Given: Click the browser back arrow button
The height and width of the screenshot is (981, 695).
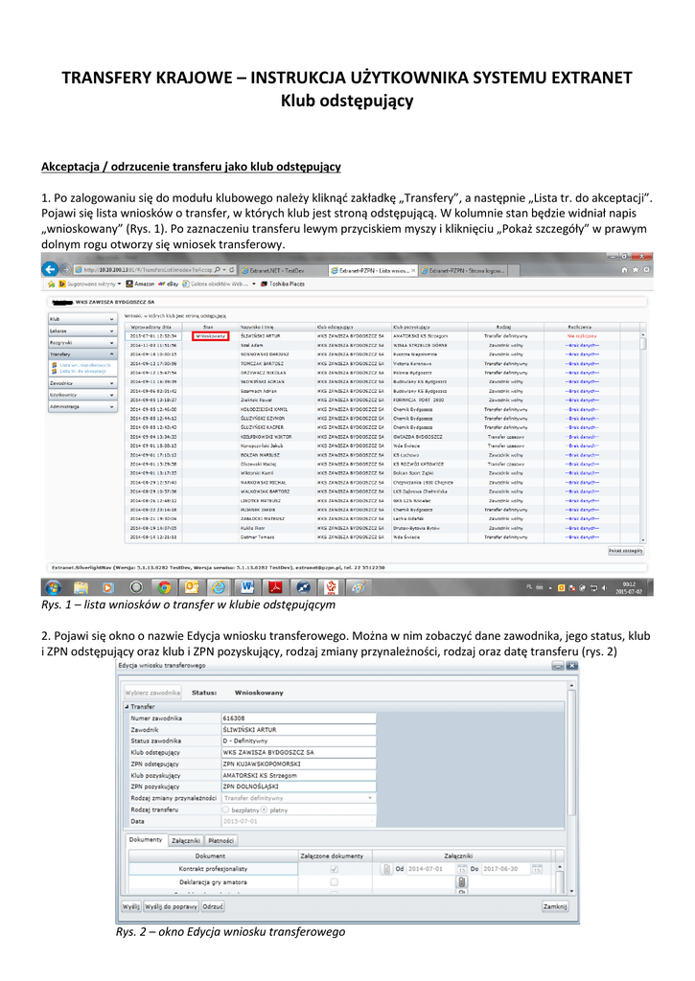Looking at the screenshot, I should 51,270.
